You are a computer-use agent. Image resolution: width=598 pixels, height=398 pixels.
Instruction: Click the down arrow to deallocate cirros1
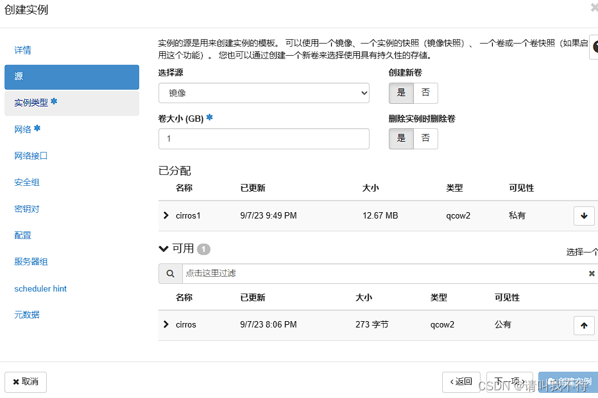(584, 216)
